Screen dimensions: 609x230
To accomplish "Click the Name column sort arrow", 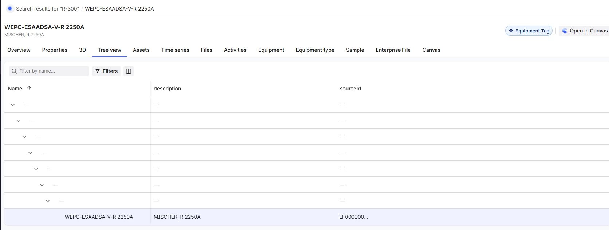I will coord(29,88).
